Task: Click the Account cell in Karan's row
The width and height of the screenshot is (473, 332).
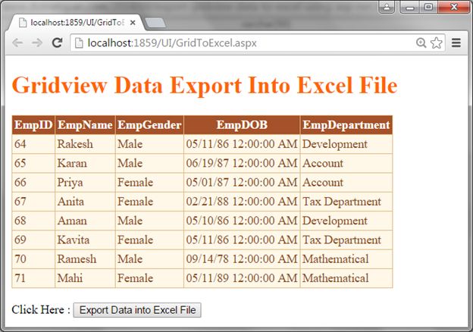Action: (x=346, y=163)
